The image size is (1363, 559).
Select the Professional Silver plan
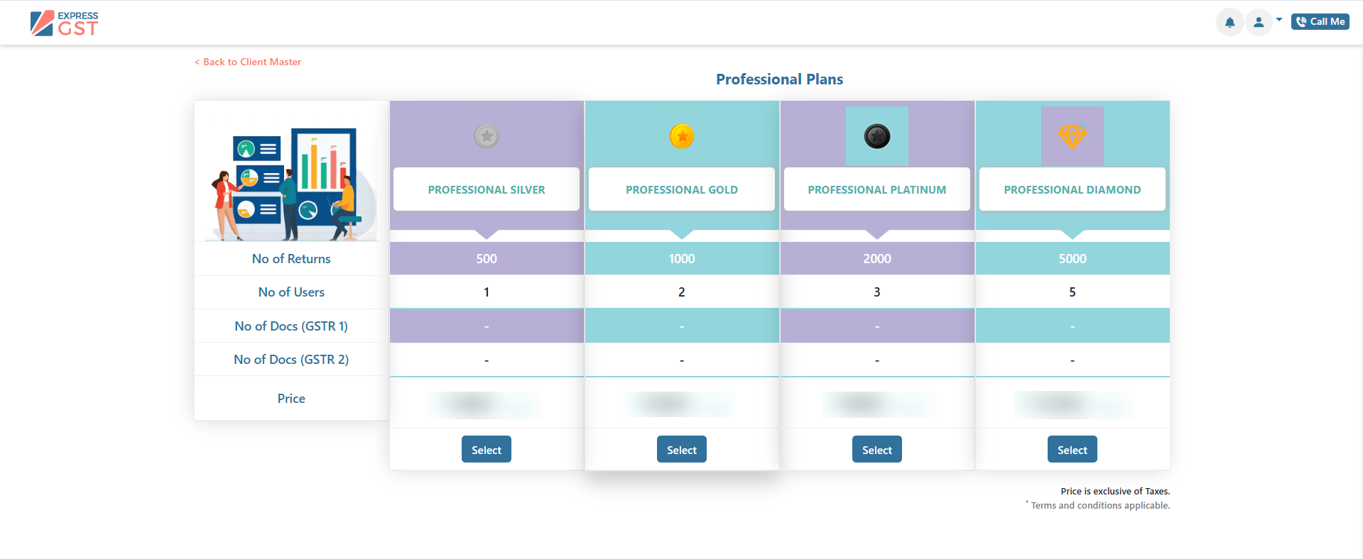pos(487,450)
